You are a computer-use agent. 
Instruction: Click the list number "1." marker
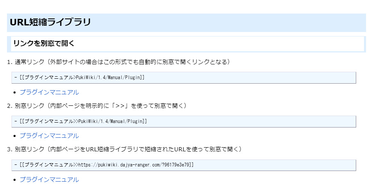point(10,62)
